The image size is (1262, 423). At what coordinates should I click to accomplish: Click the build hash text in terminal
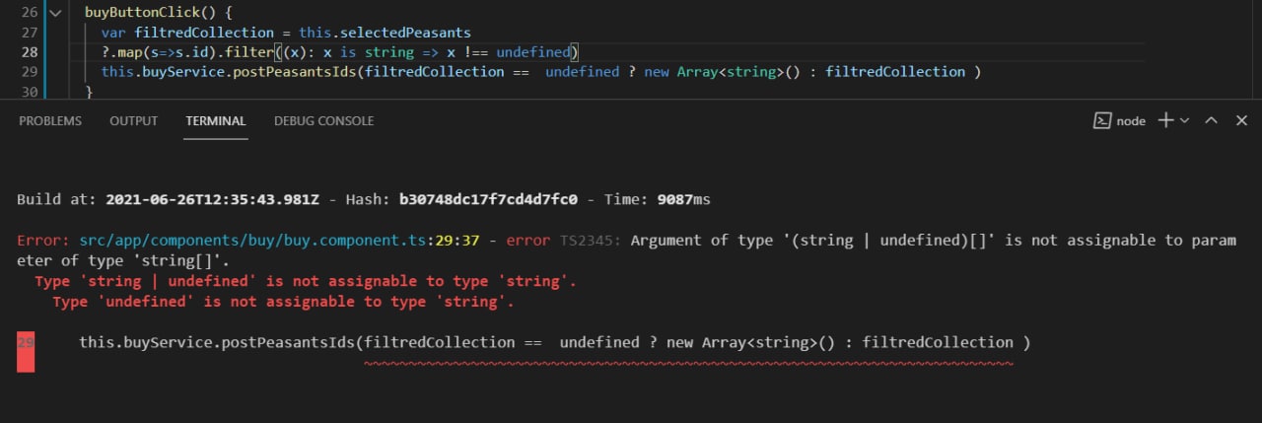(488, 199)
